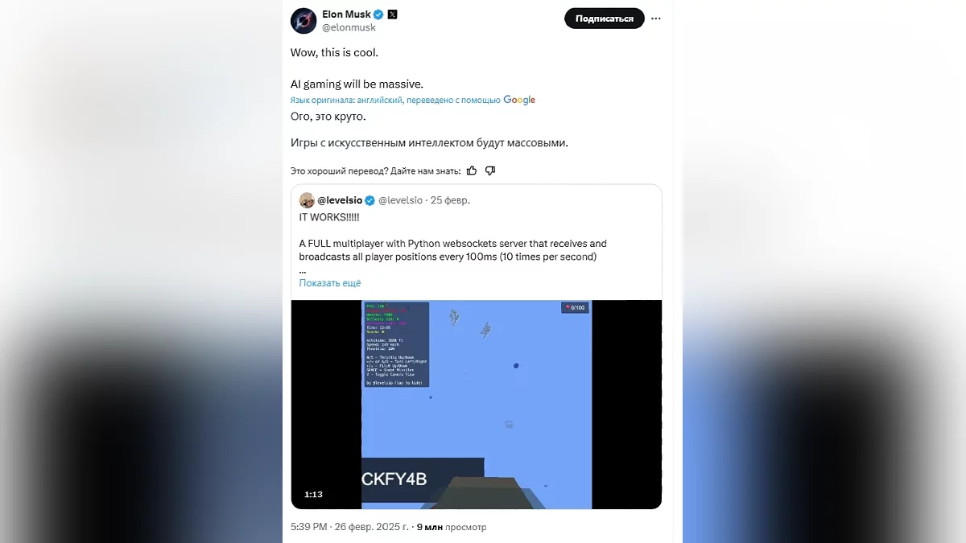Viewport: 966px width, 543px height.
Task: Click the 1:13 video duration label
Action: coord(314,494)
